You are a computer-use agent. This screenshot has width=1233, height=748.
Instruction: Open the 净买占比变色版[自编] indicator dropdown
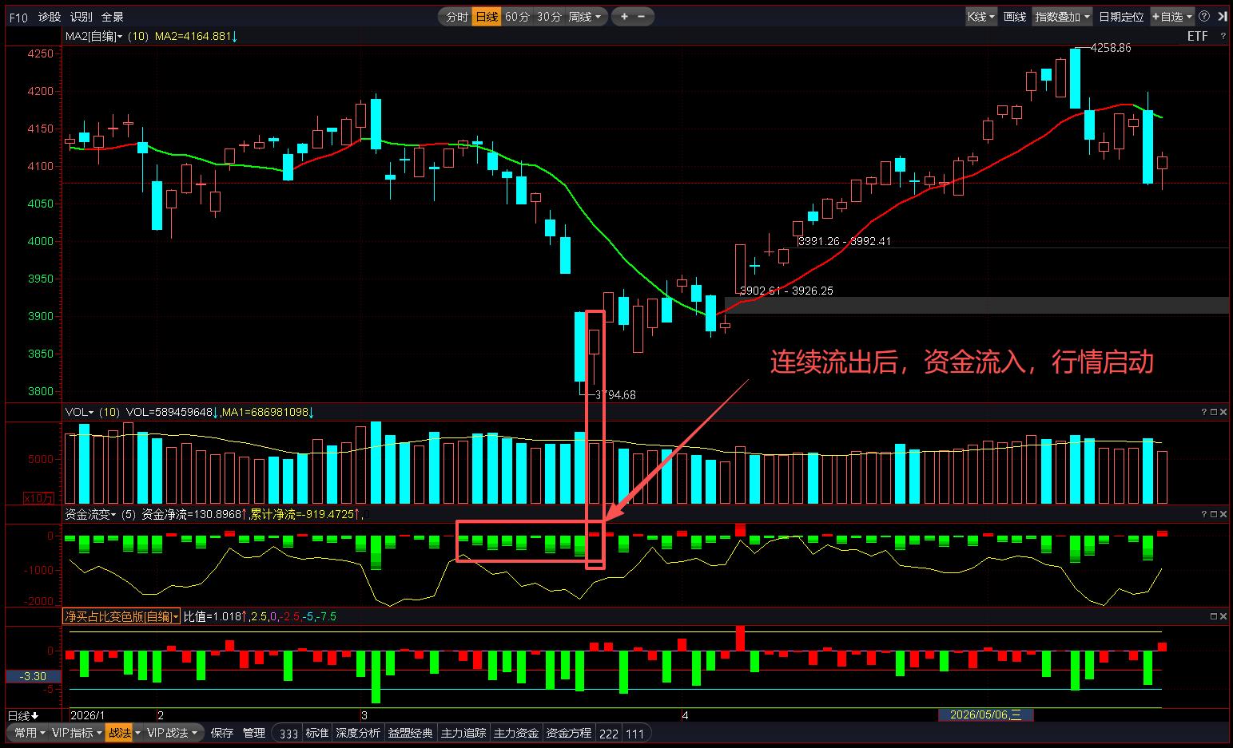pos(122,616)
